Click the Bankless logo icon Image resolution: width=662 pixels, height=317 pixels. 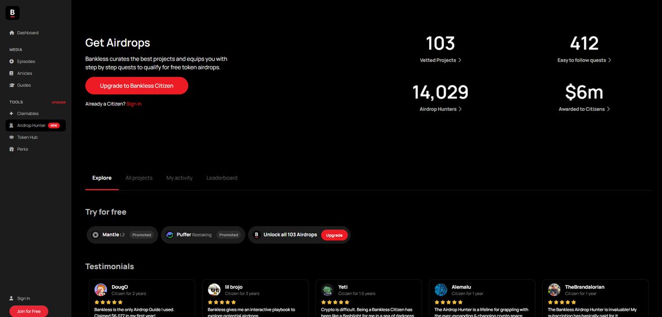click(x=13, y=13)
